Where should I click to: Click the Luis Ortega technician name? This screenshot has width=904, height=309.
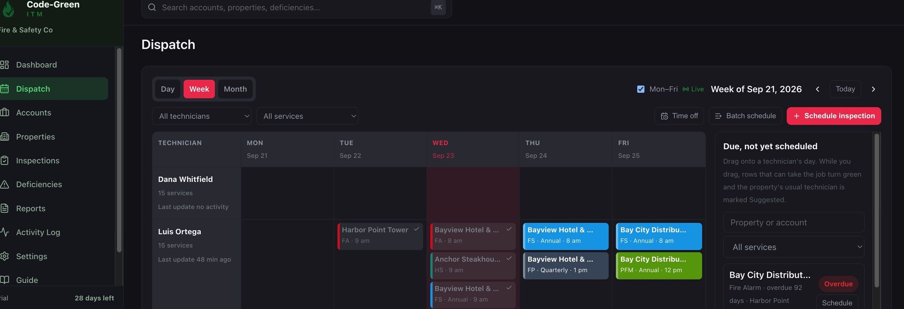[x=180, y=232]
